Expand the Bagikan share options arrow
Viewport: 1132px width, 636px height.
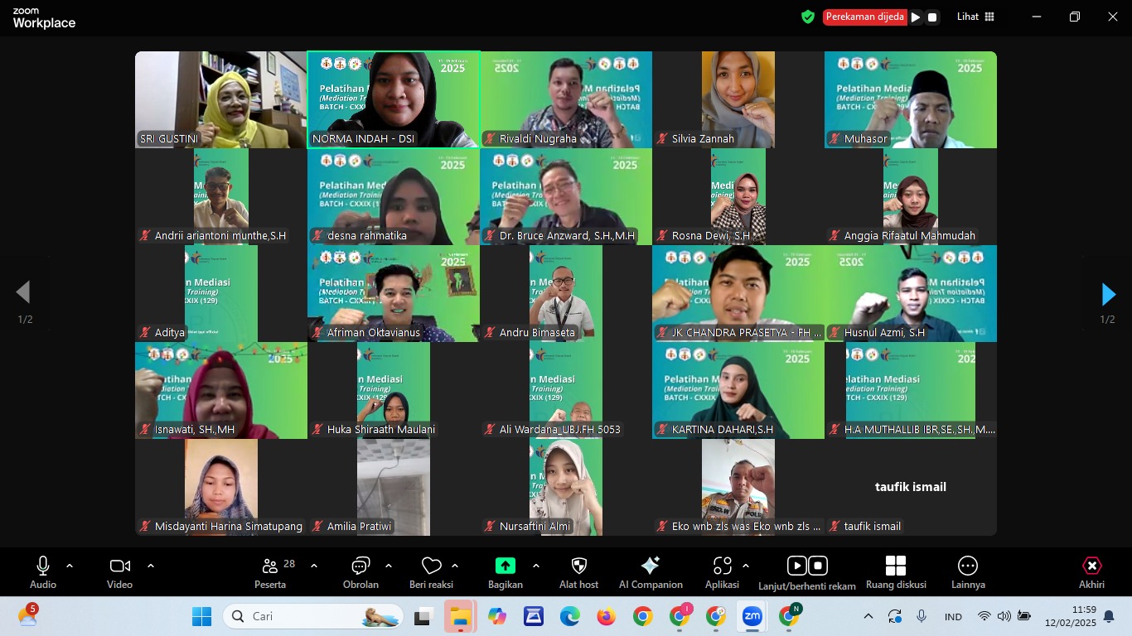(x=536, y=566)
